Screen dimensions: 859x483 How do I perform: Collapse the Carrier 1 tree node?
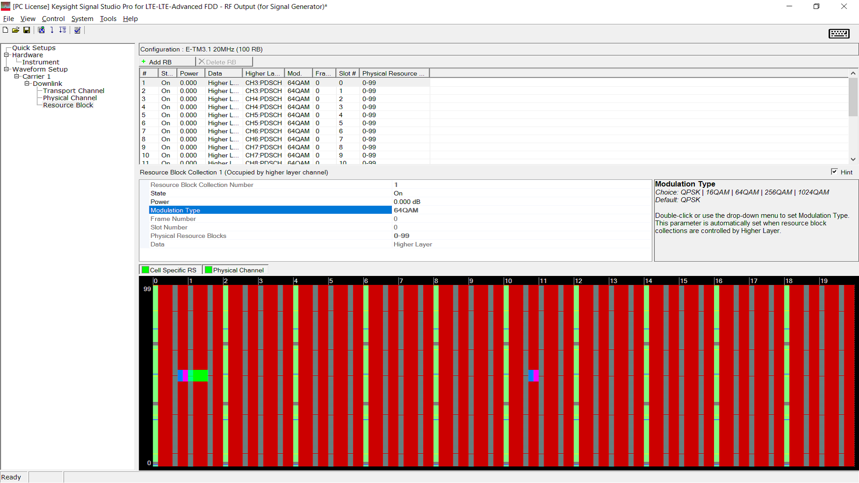[x=17, y=76]
